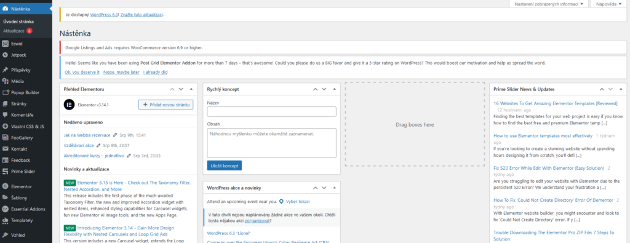The image size is (630, 243).
Task: Edit Jak na Webba rezervace via pencil icon
Action: click(115, 135)
